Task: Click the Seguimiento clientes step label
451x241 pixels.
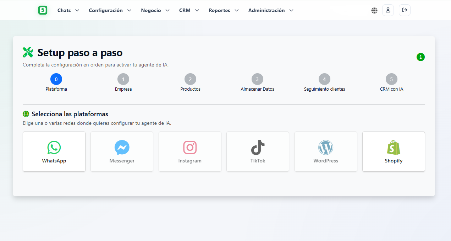Action: (x=324, y=89)
